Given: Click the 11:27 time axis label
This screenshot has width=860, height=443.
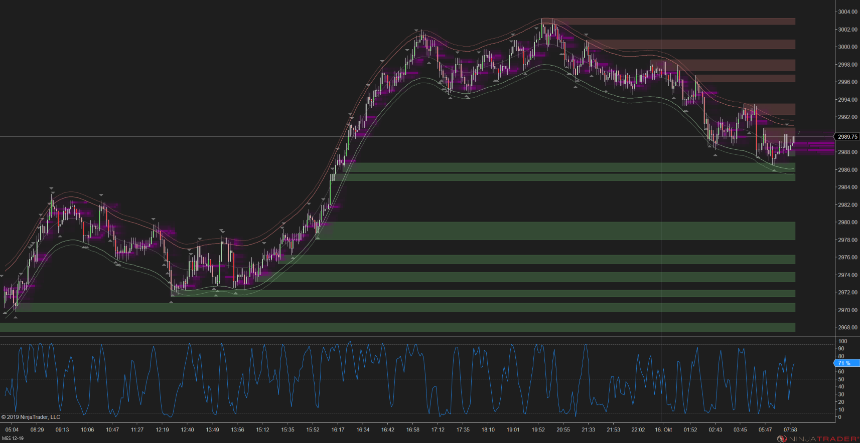Looking at the screenshot, I should pos(137,429).
